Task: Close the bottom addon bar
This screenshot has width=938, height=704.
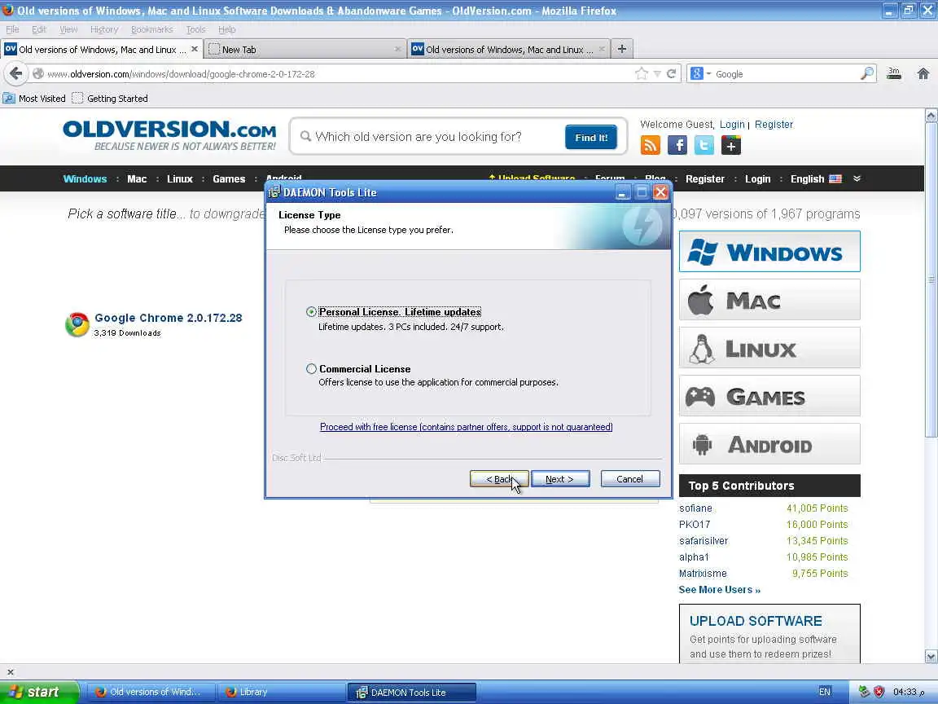Action: point(10,671)
